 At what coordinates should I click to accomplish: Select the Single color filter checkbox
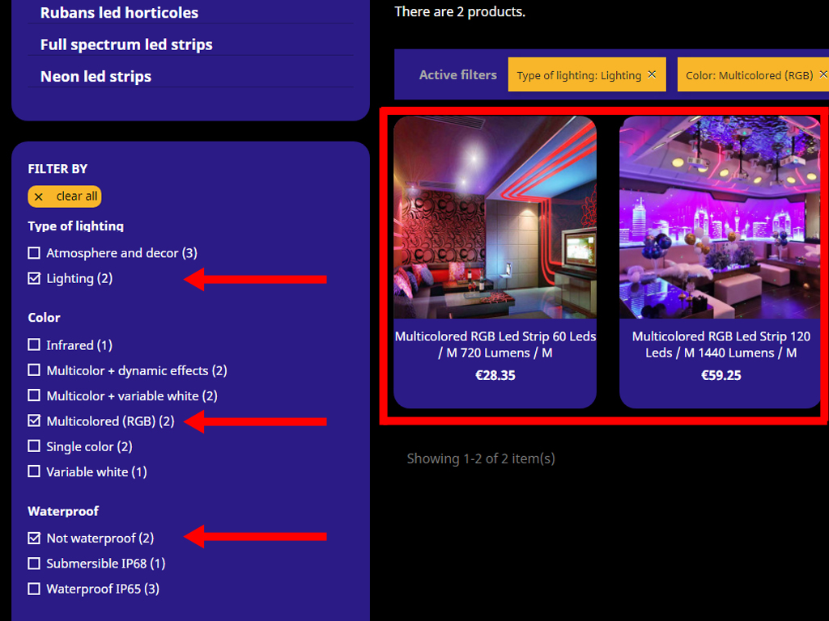point(34,446)
